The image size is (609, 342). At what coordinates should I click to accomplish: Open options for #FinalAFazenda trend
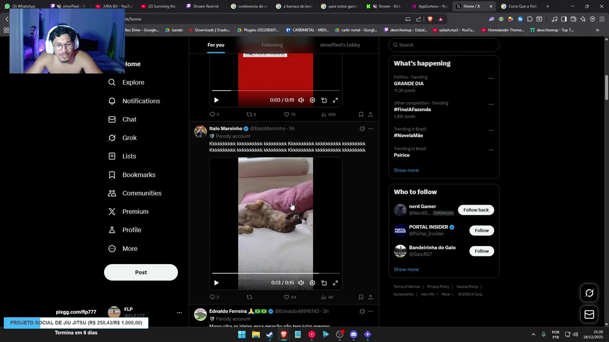[x=491, y=104]
